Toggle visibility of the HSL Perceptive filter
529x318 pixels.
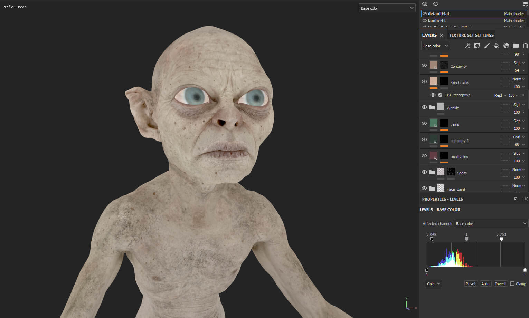(x=433, y=95)
